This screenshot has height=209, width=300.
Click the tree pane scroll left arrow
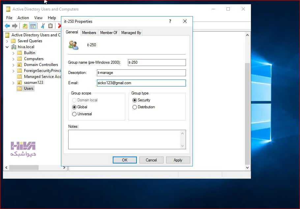point(6,168)
